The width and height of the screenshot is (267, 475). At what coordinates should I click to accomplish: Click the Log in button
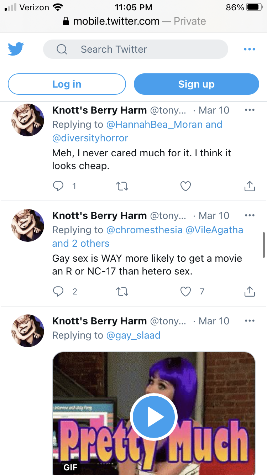point(67,84)
